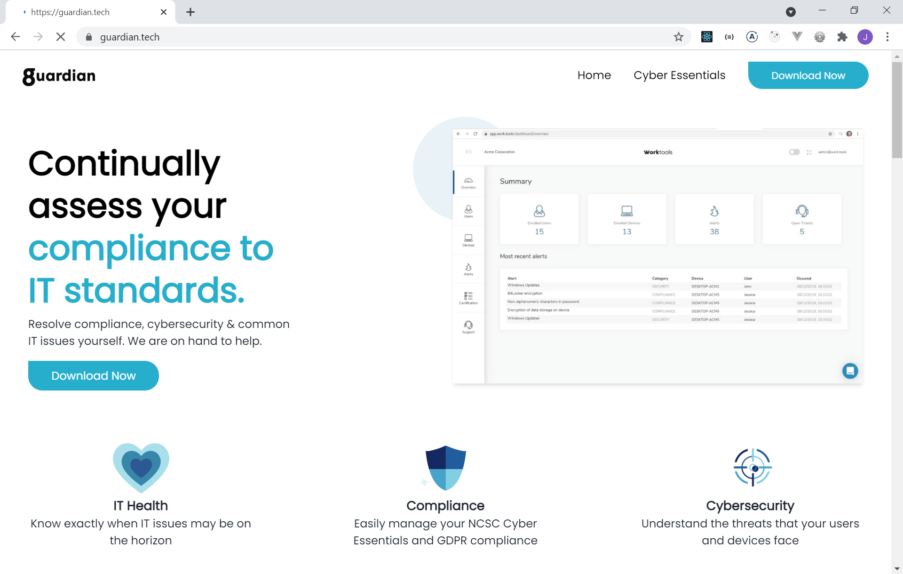Image resolution: width=903 pixels, height=574 pixels.
Task: Stop the page load with the X button
Action: [61, 37]
